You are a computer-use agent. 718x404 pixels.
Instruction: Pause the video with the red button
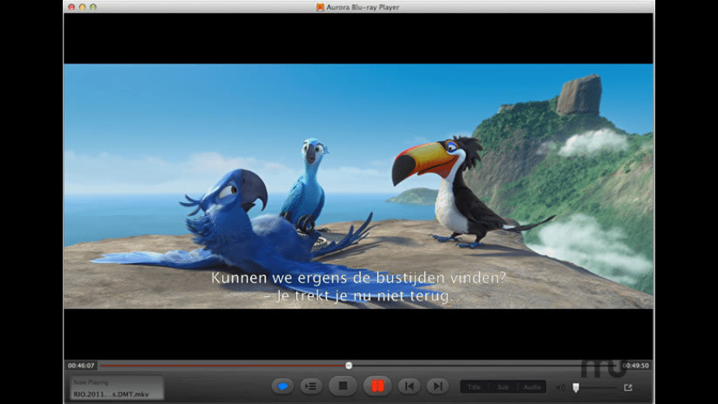click(x=377, y=386)
